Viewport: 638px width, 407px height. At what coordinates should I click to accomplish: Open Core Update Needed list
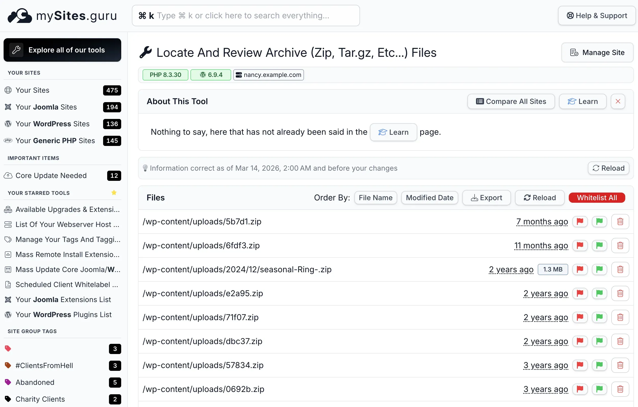(x=51, y=175)
